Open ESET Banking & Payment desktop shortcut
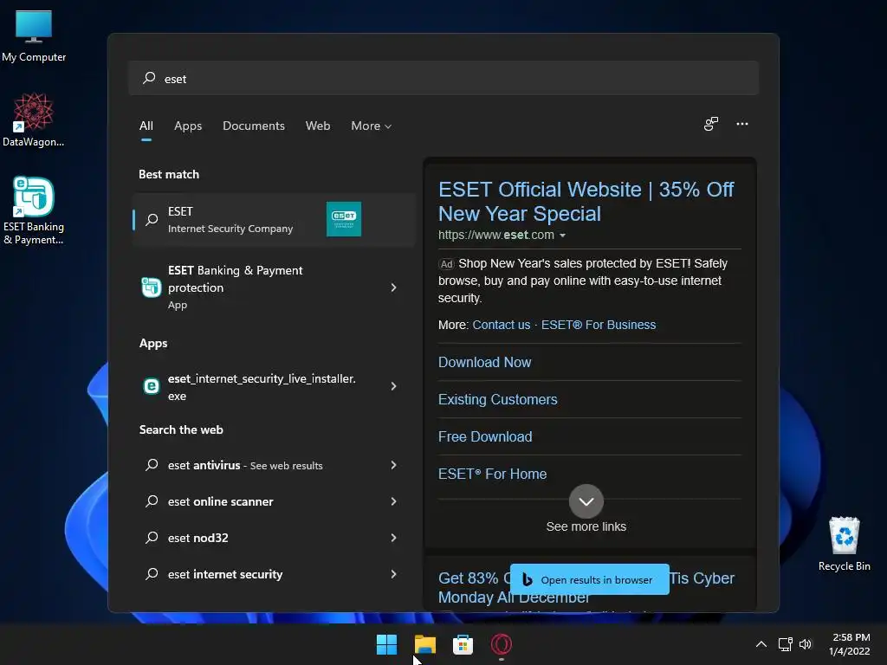This screenshot has width=887, height=665. 34,210
